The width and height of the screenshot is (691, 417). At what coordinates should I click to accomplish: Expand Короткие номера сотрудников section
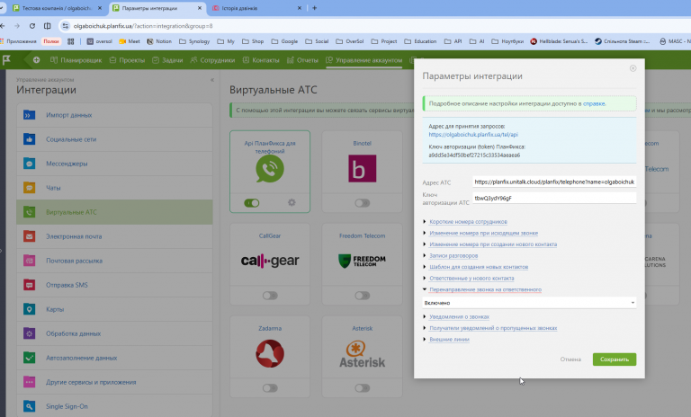click(468, 221)
